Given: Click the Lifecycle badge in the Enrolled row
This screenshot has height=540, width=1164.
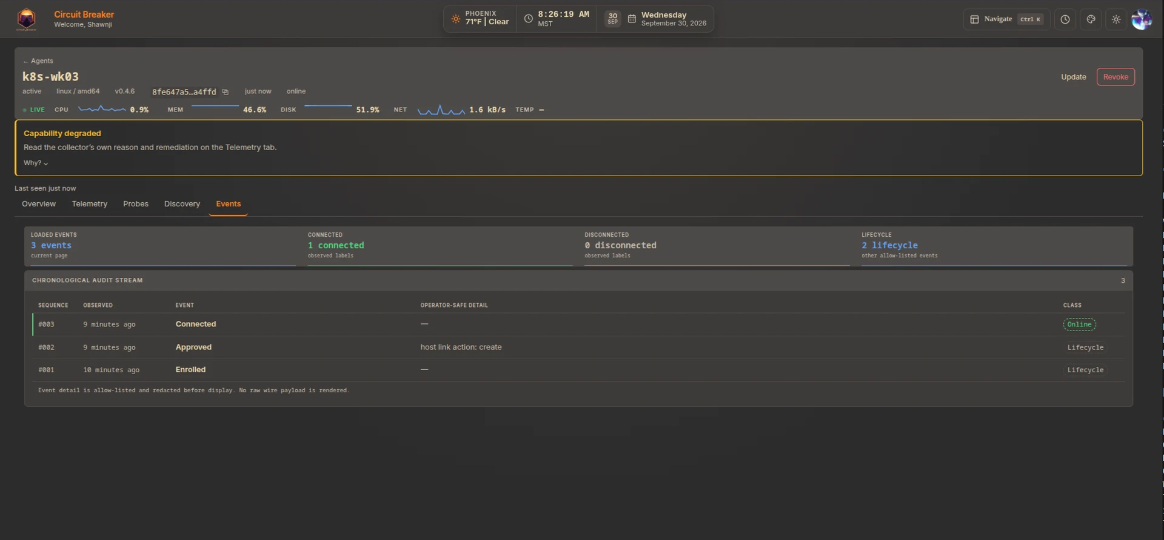Looking at the screenshot, I should click(1085, 370).
